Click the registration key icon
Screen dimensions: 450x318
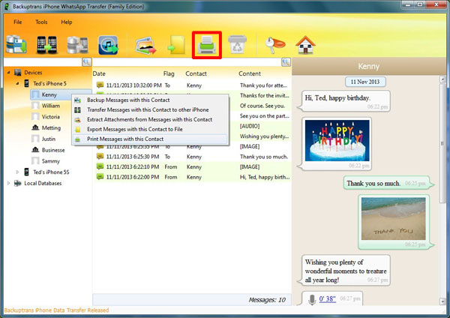(x=274, y=45)
